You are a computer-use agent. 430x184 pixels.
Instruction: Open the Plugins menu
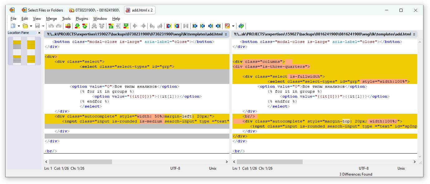click(x=82, y=19)
